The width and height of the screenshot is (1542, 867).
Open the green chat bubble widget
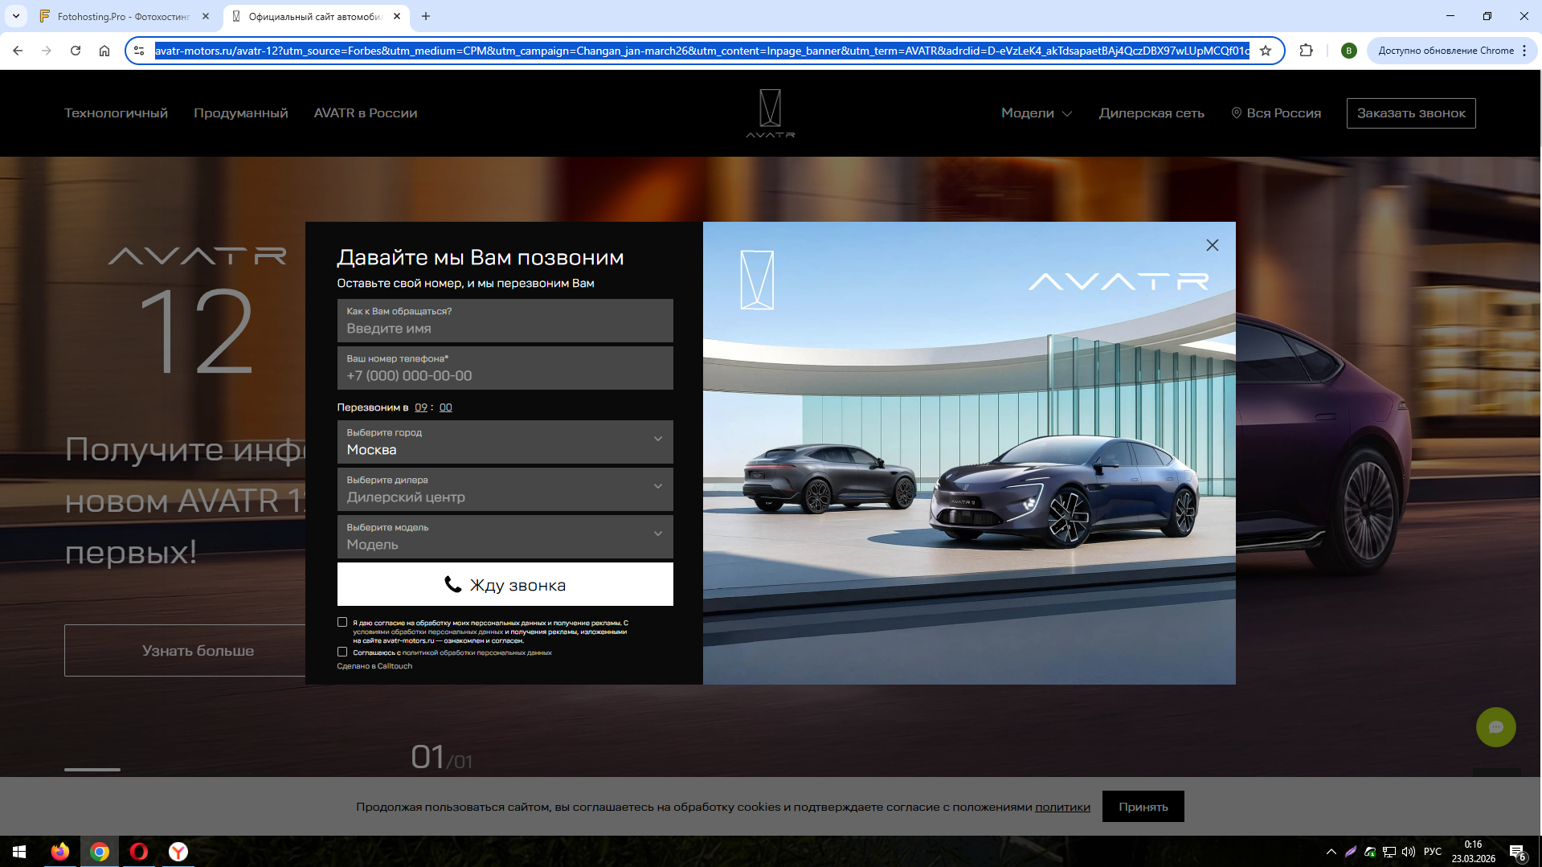click(x=1495, y=727)
